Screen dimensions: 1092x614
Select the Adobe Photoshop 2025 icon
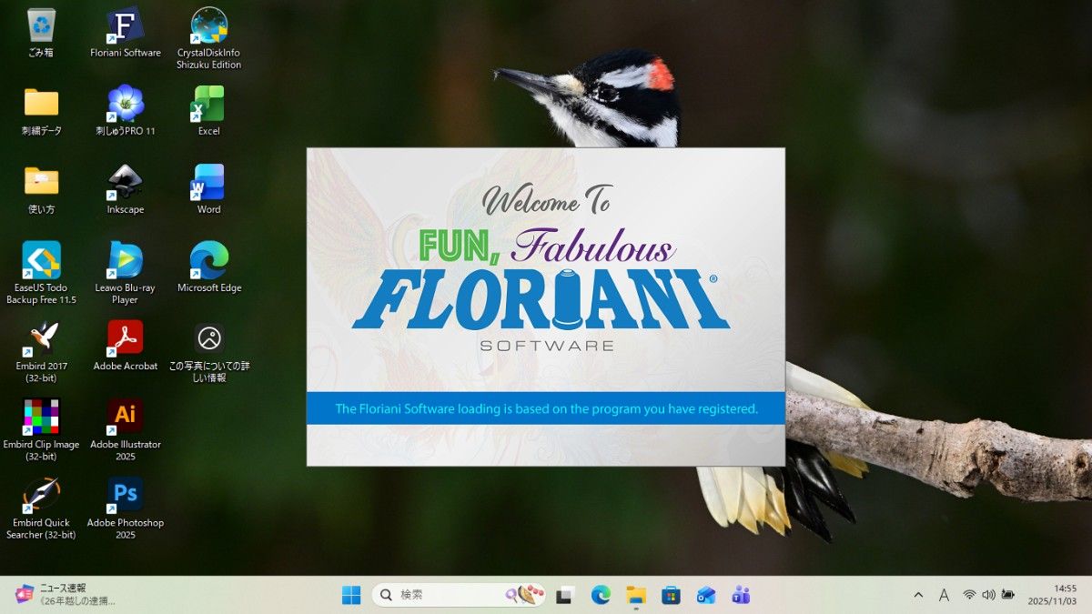click(x=126, y=496)
